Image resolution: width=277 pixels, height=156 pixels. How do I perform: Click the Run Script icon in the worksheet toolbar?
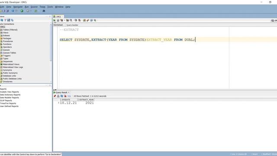[58, 20]
